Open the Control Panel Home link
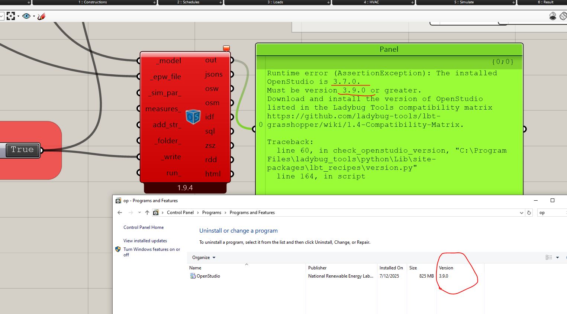The image size is (567, 314). [144, 227]
